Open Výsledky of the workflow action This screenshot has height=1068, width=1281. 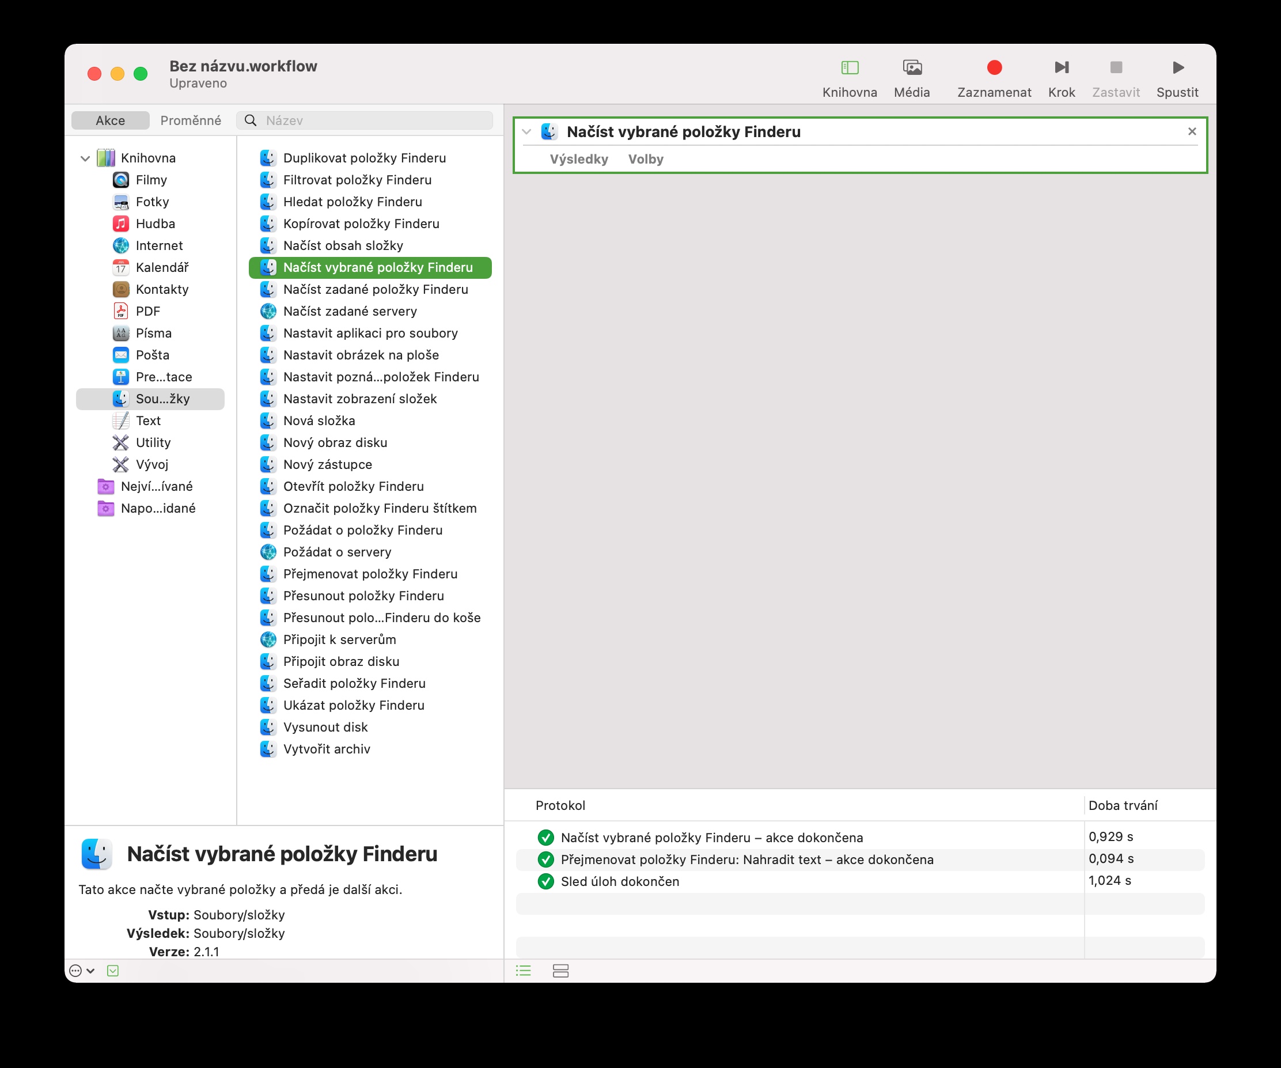click(x=578, y=159)
